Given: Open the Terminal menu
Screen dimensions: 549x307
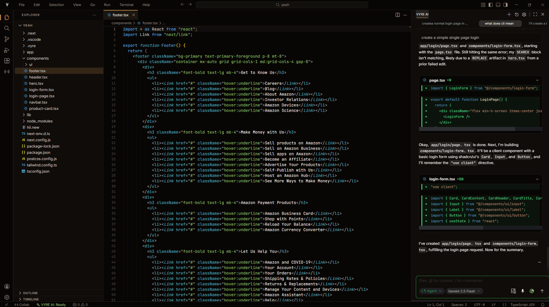Looking at the screenshot, I should 126,5.
